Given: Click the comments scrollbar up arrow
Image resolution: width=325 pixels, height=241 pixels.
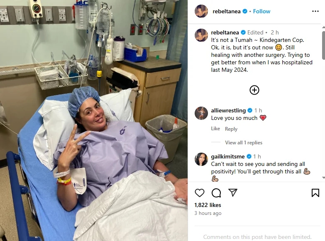Looking at the screenshot, I should click(x=323, y=27).
